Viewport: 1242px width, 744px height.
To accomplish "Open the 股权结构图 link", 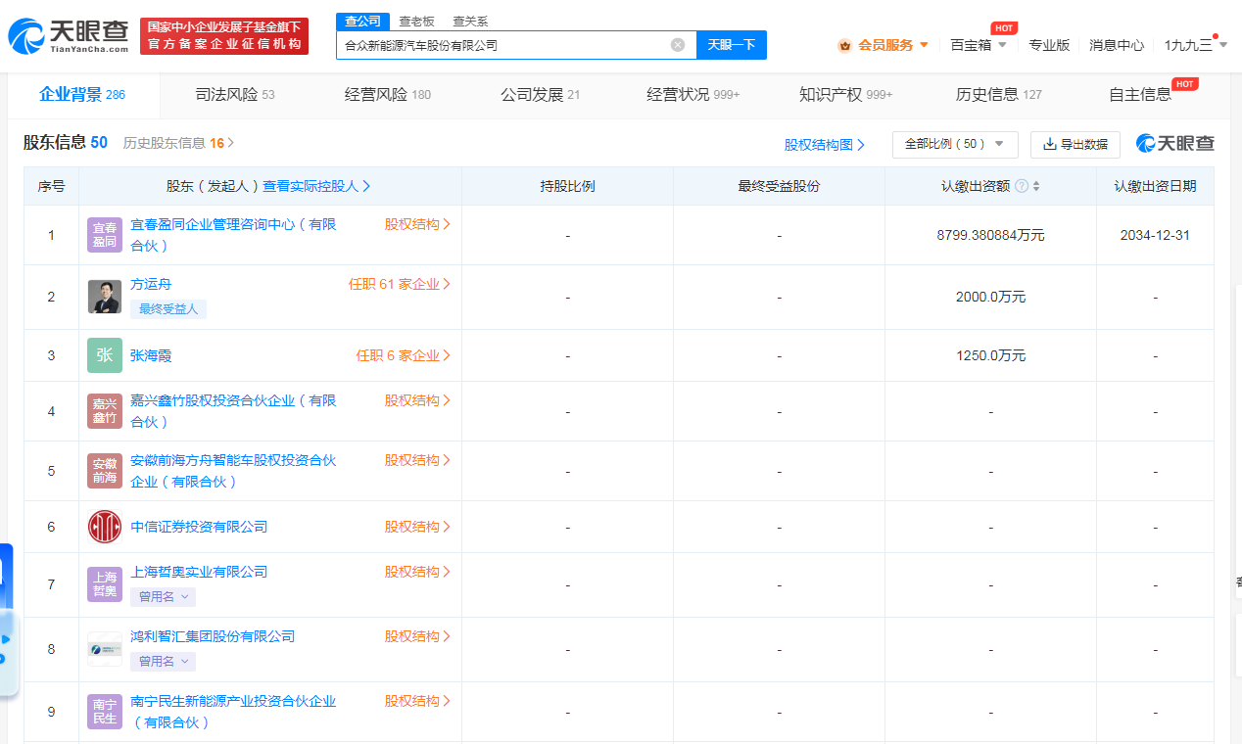I will [x=821, y=144].
